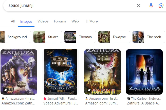Viewport: 166px width, 110px height.
Task: Open Zathura poster with two boys at door
Action: (144, 72)
